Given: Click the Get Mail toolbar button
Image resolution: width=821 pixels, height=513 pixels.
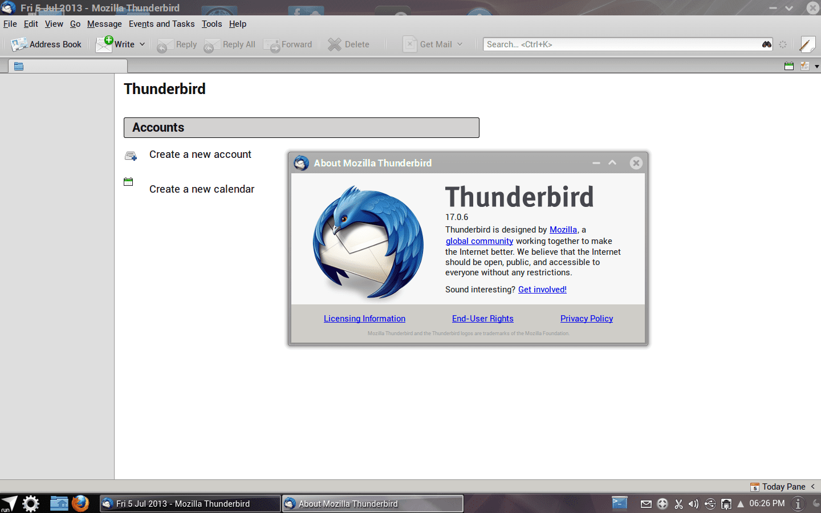Looking at the screenshot, I should click(428, 44).
